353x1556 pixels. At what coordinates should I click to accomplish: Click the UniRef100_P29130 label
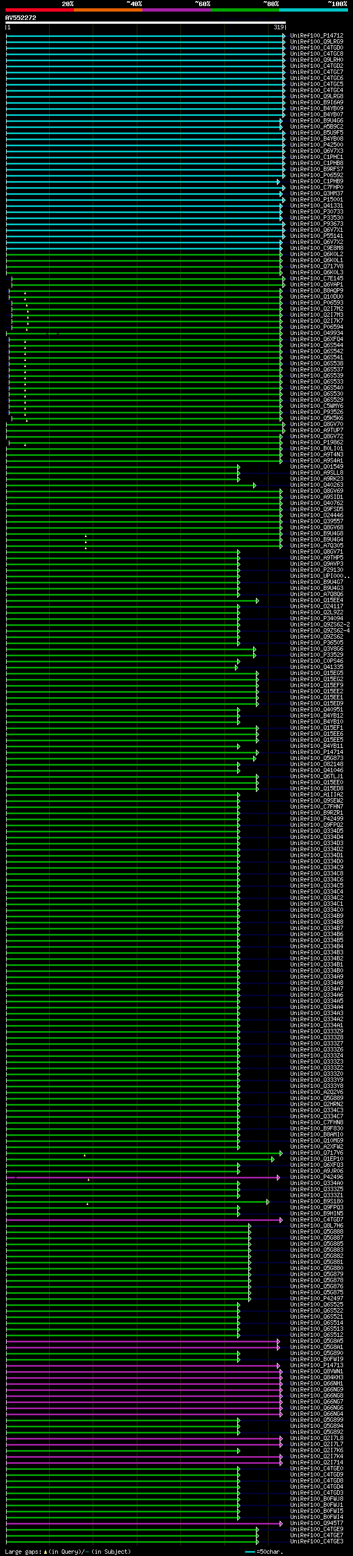317,570
